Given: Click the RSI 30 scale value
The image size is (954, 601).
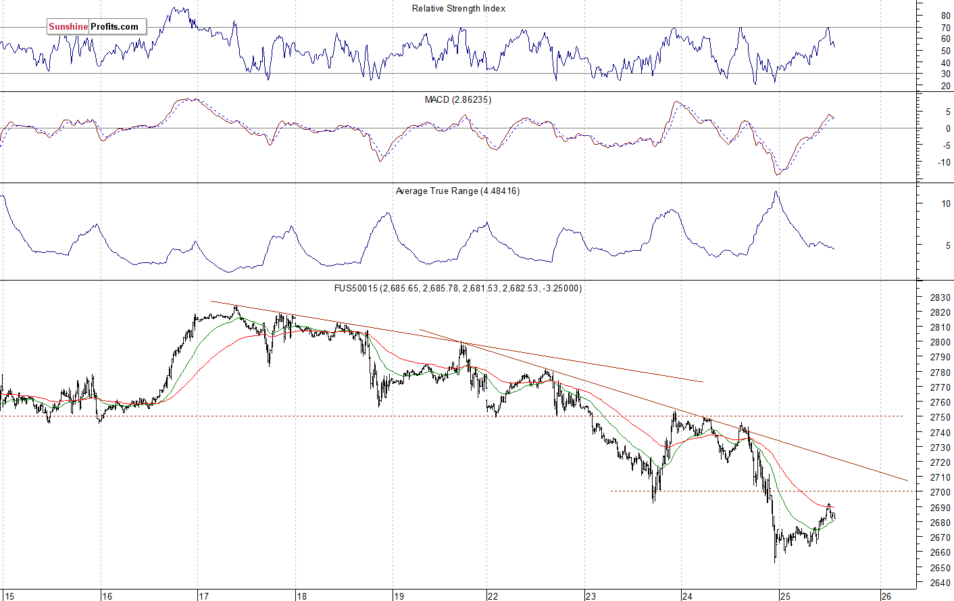Looking at the screenshot, I should coord(945,74).
